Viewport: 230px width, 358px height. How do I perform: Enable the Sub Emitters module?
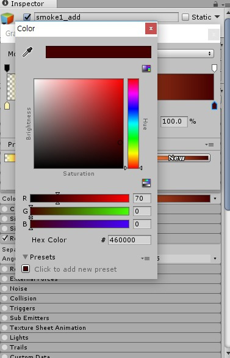(x=4, y=318)
